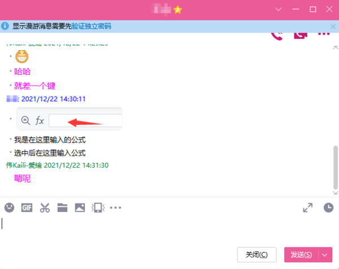Click the 发送(S) button

pos(301,255)
